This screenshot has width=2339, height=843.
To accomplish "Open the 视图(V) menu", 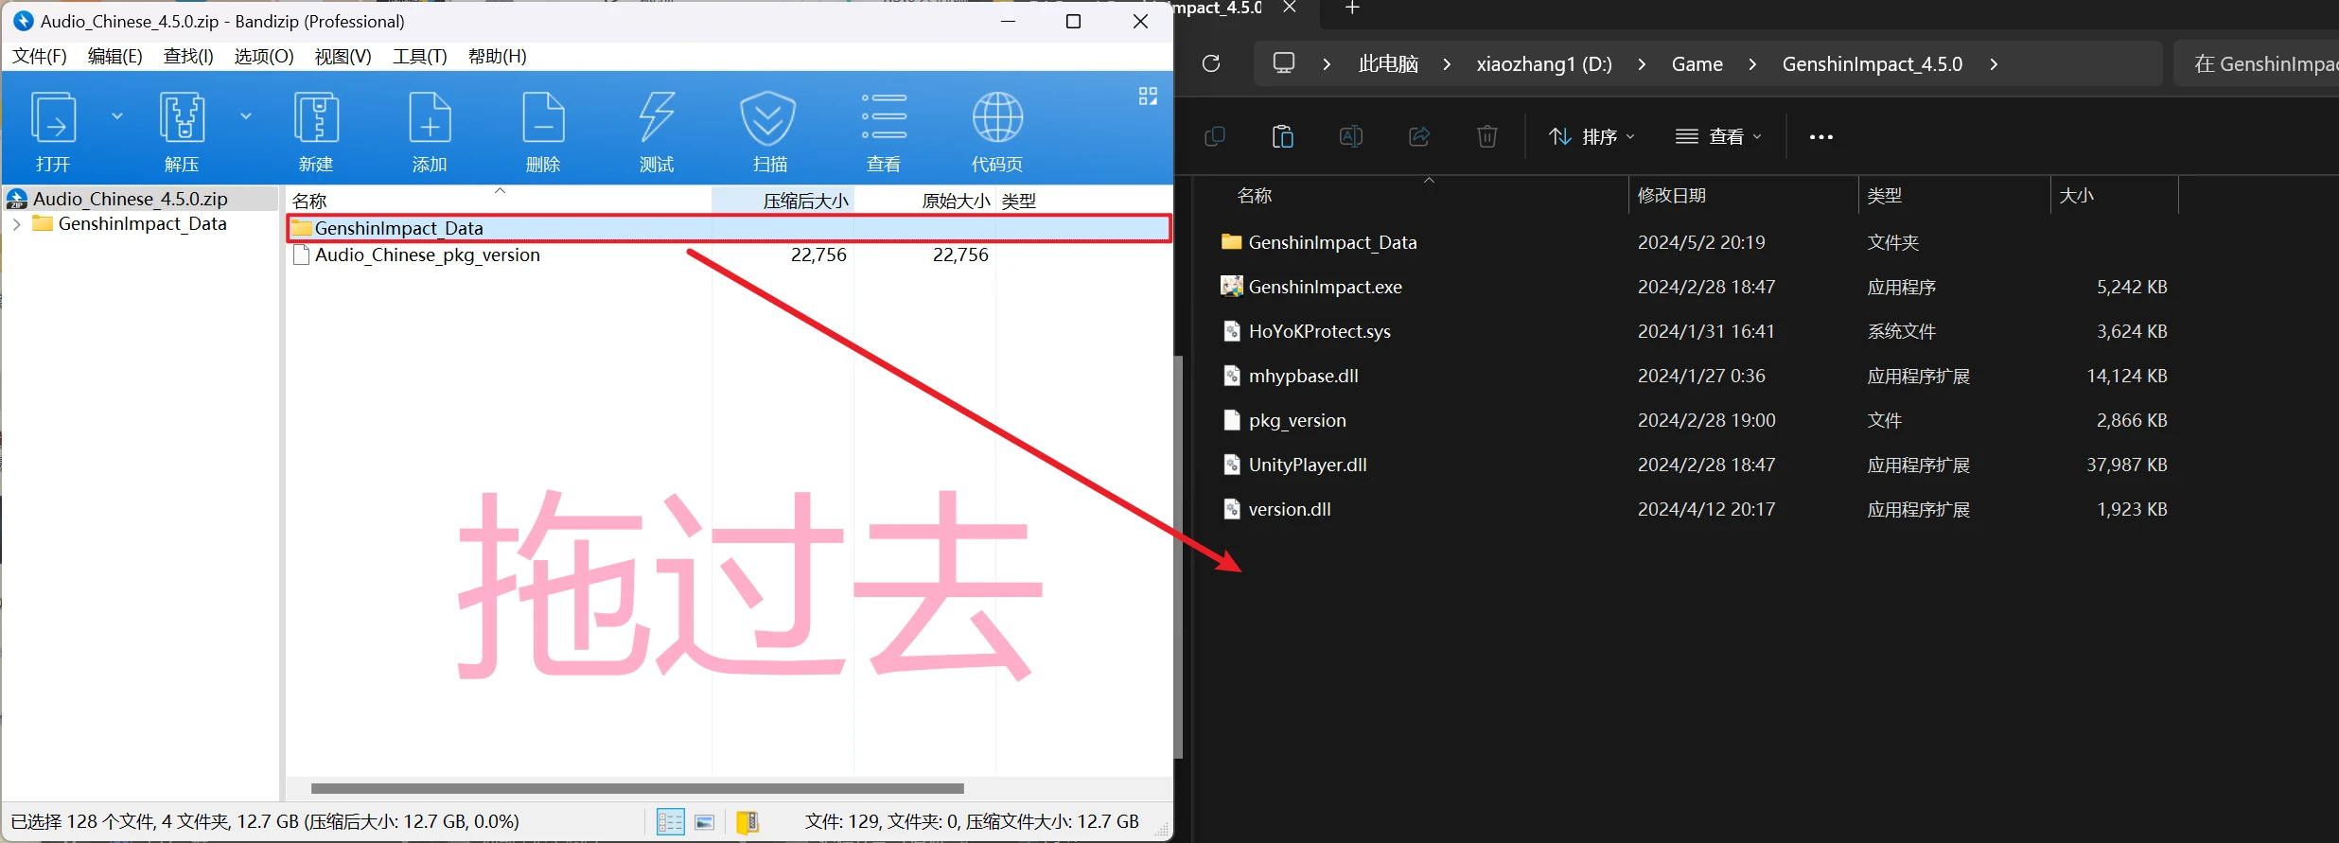I will pos(343,56).
